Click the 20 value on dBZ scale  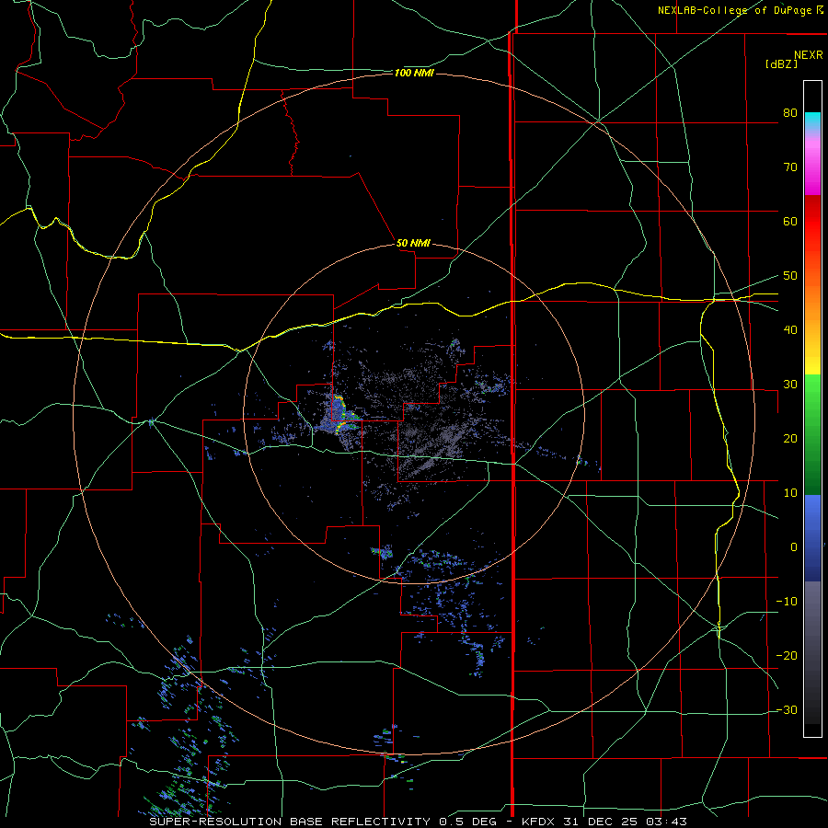(x=790, y=439)
